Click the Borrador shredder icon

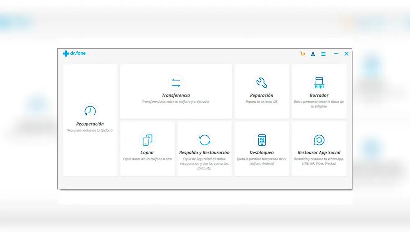pyautogui.click(x=319, y=83)
